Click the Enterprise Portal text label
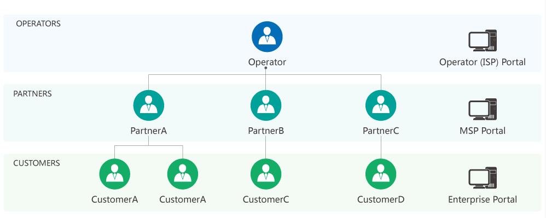Image resolution: width=546 pixels, height=218 pixels. 483,199
